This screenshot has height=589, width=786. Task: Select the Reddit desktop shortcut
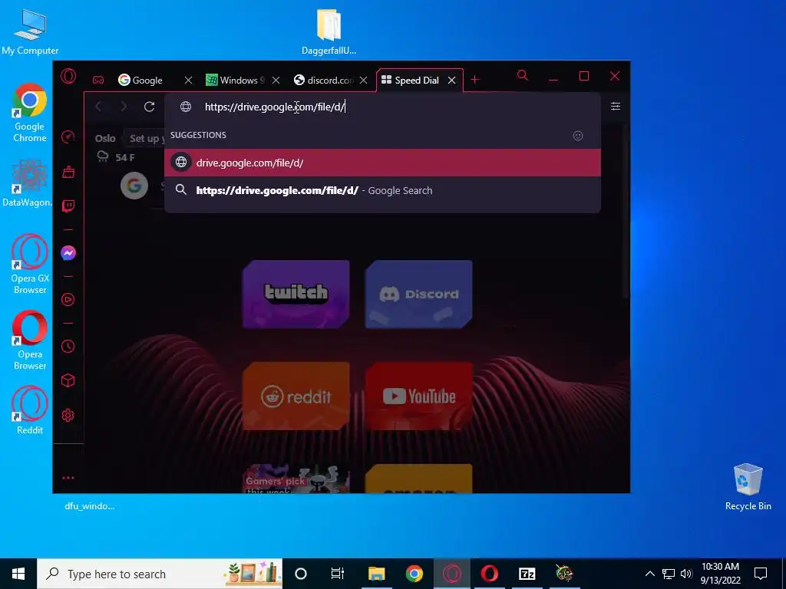[30, 410]
